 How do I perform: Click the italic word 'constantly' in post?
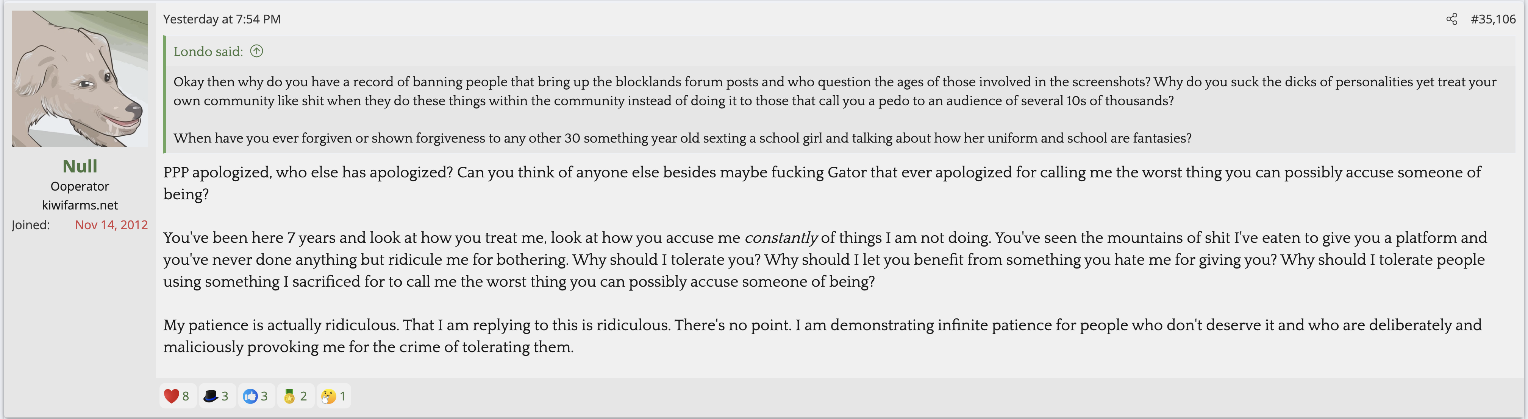pyautogui.click(x=781, y=238)
